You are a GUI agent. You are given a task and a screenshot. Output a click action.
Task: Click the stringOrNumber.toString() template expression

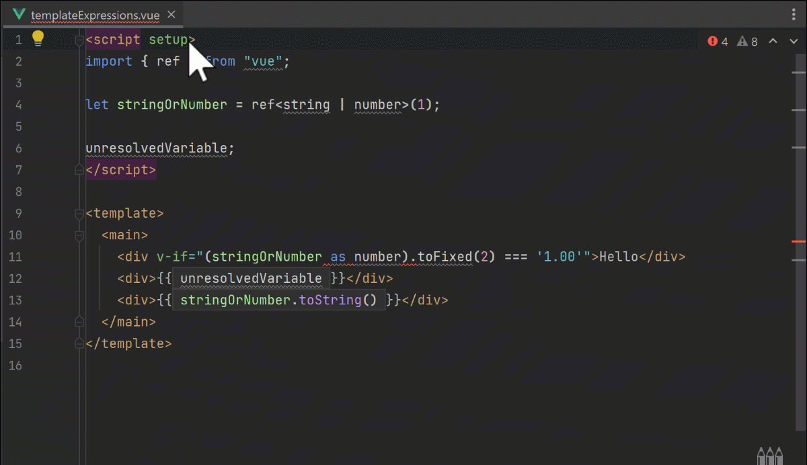point(278,300)
